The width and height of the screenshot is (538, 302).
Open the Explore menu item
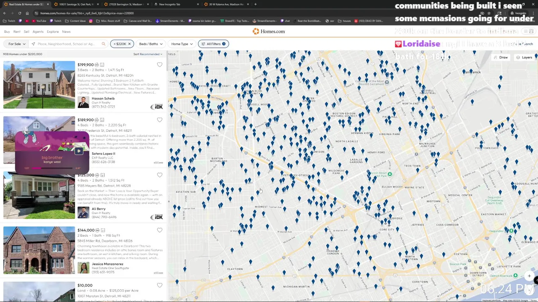point(53,31)
